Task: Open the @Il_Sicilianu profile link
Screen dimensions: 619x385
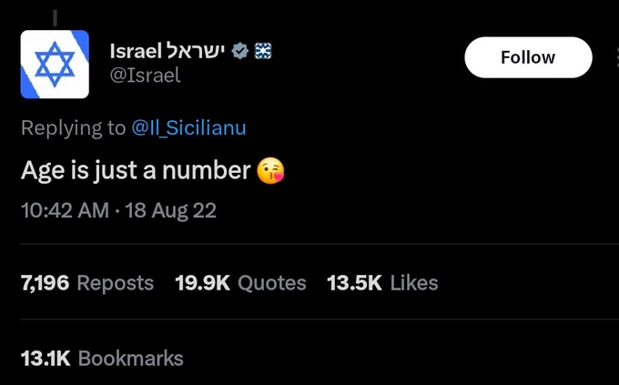Action: [188, 128]
